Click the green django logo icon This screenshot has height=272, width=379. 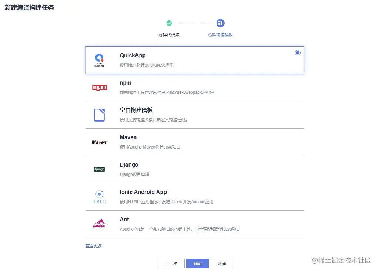(99, 169)
